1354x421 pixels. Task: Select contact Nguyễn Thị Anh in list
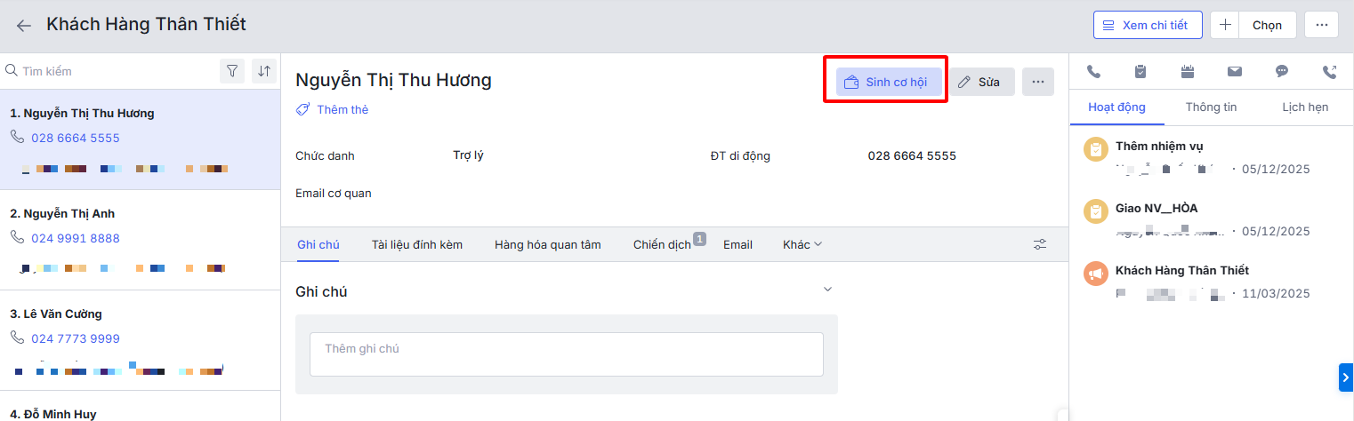click(62, 213)
